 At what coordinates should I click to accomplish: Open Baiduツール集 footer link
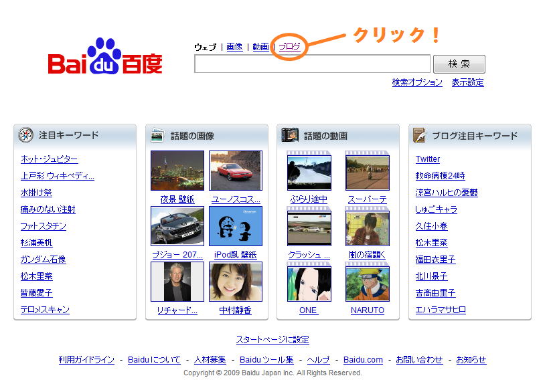[x=266, y=360]
